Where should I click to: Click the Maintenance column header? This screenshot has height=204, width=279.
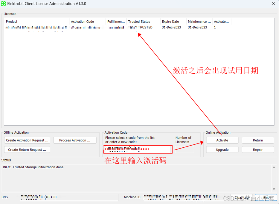(x=199, y=22)
